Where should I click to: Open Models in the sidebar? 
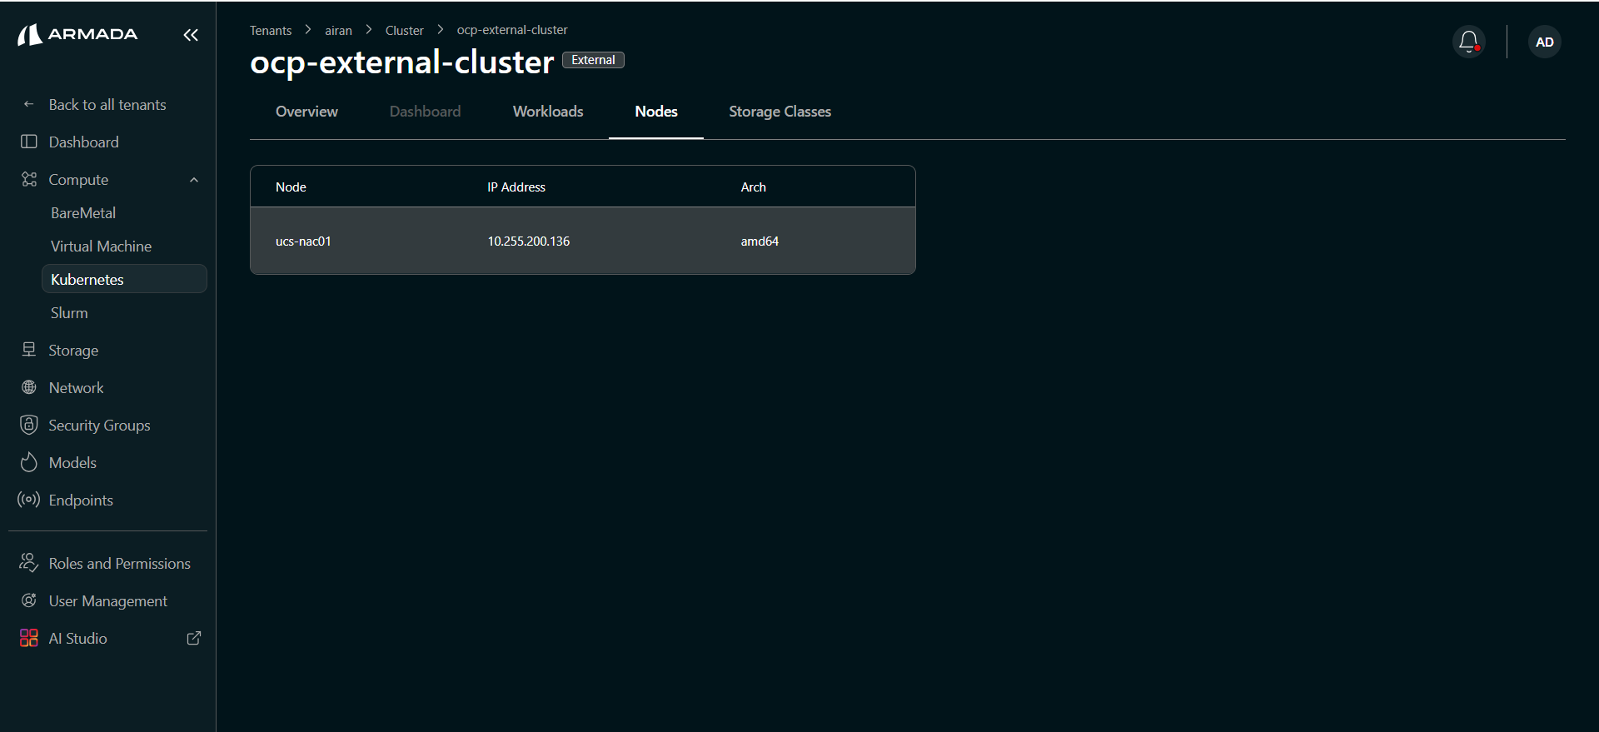tap(72, 462)
